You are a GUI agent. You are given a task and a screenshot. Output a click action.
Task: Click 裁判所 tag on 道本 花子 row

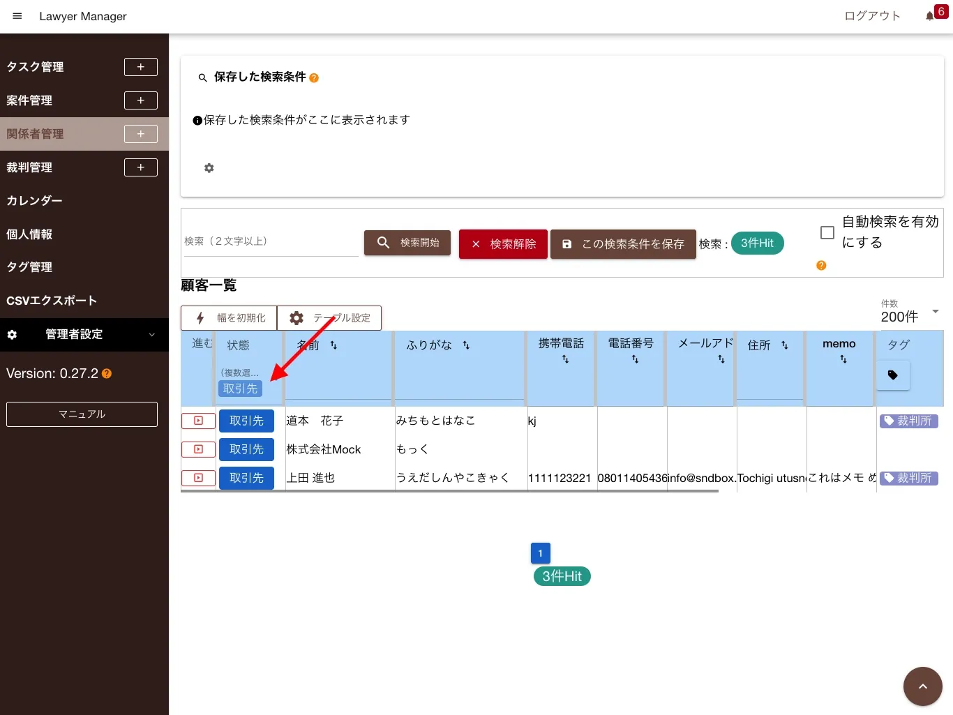[x=908, y=421]
